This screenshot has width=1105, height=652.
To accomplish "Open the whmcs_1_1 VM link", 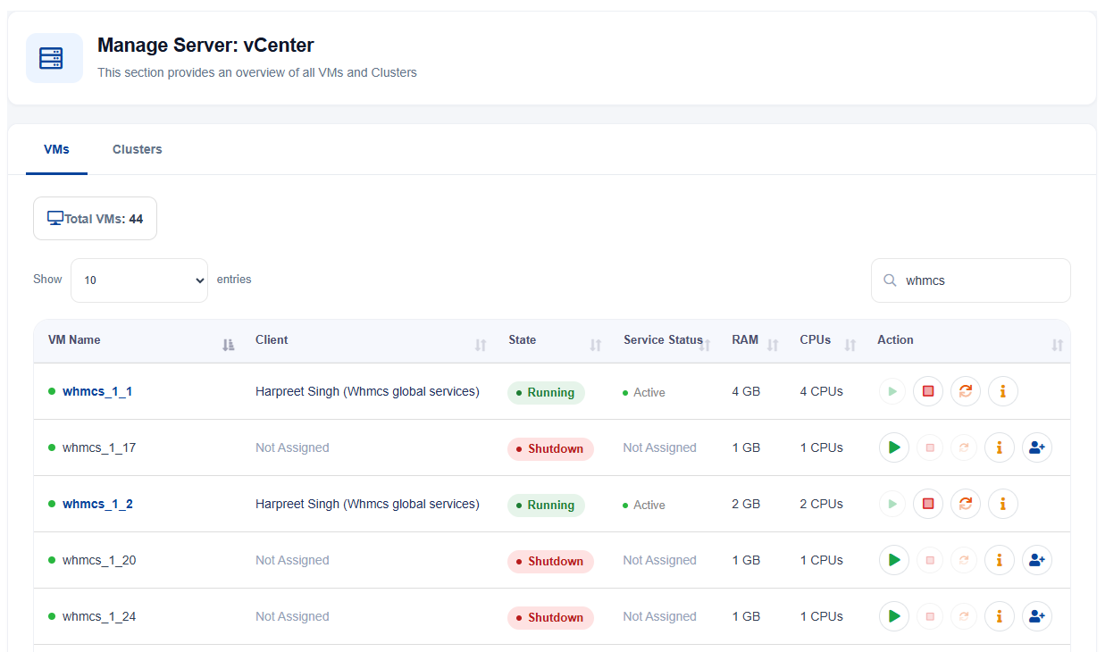I will (x=97, y=391).
